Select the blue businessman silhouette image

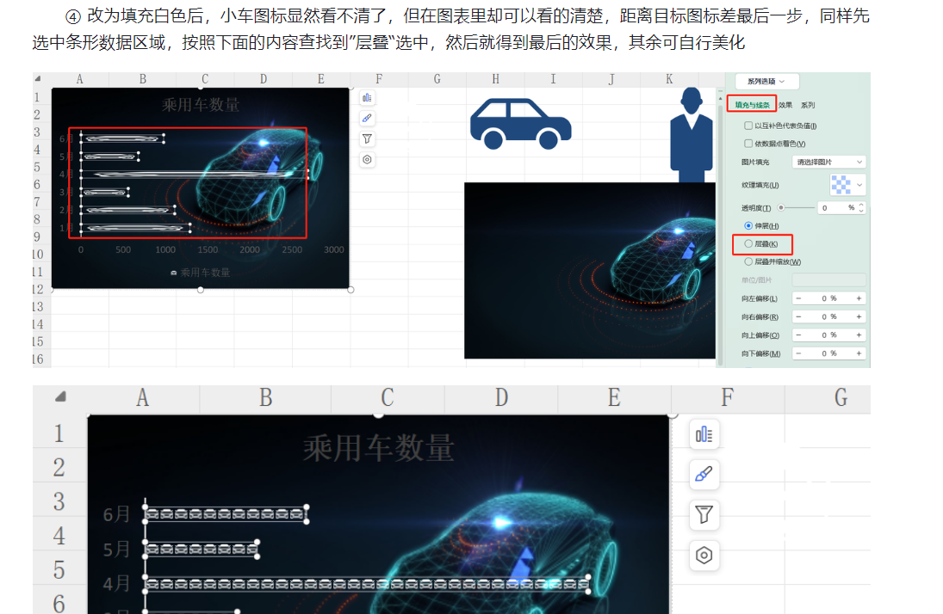(x=692, y=134)
